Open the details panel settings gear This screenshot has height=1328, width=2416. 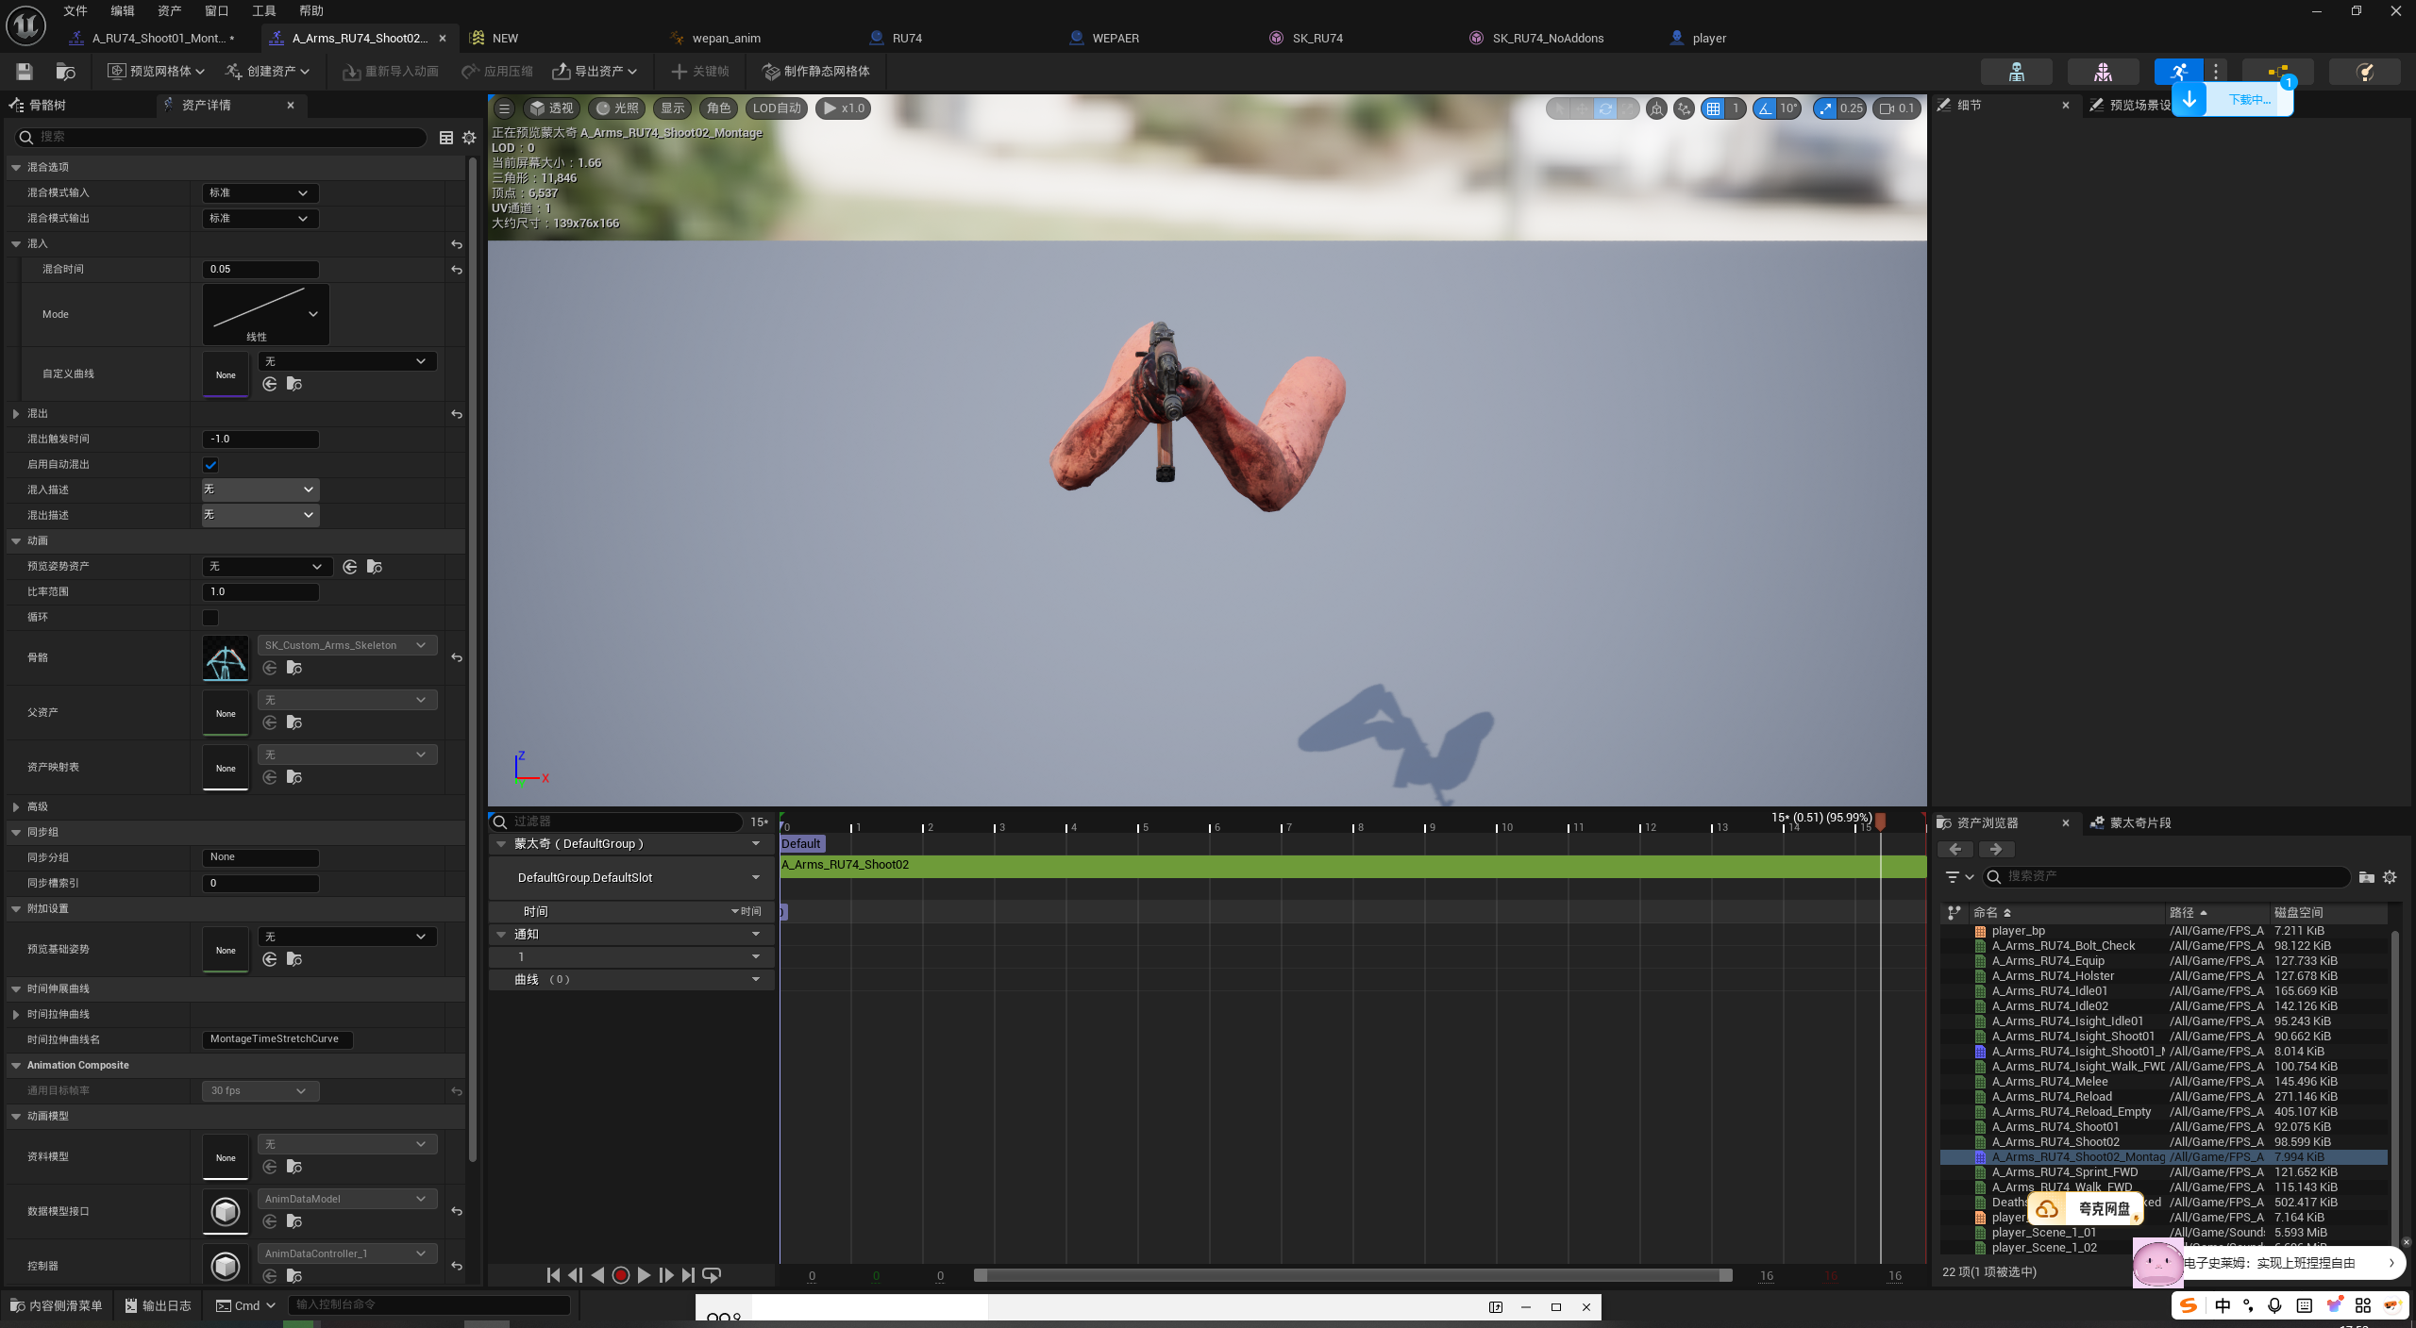tap(469, 138)
